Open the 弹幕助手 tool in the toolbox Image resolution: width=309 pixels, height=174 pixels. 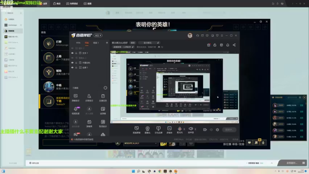click(75, 97)
